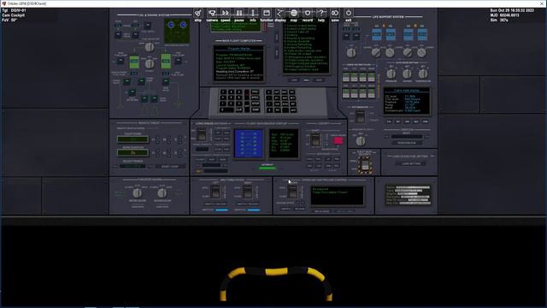Turn the oxygen auto-mode setting knob
Viewport: 547px width, 308px height.
tap(407, 74)
